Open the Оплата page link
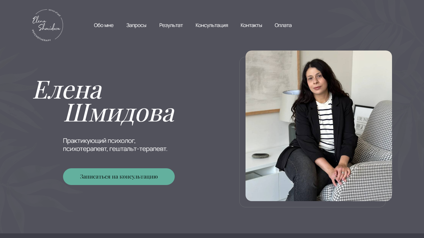Image resolution: width=424 pixels, height=238 pixels. 283,25
